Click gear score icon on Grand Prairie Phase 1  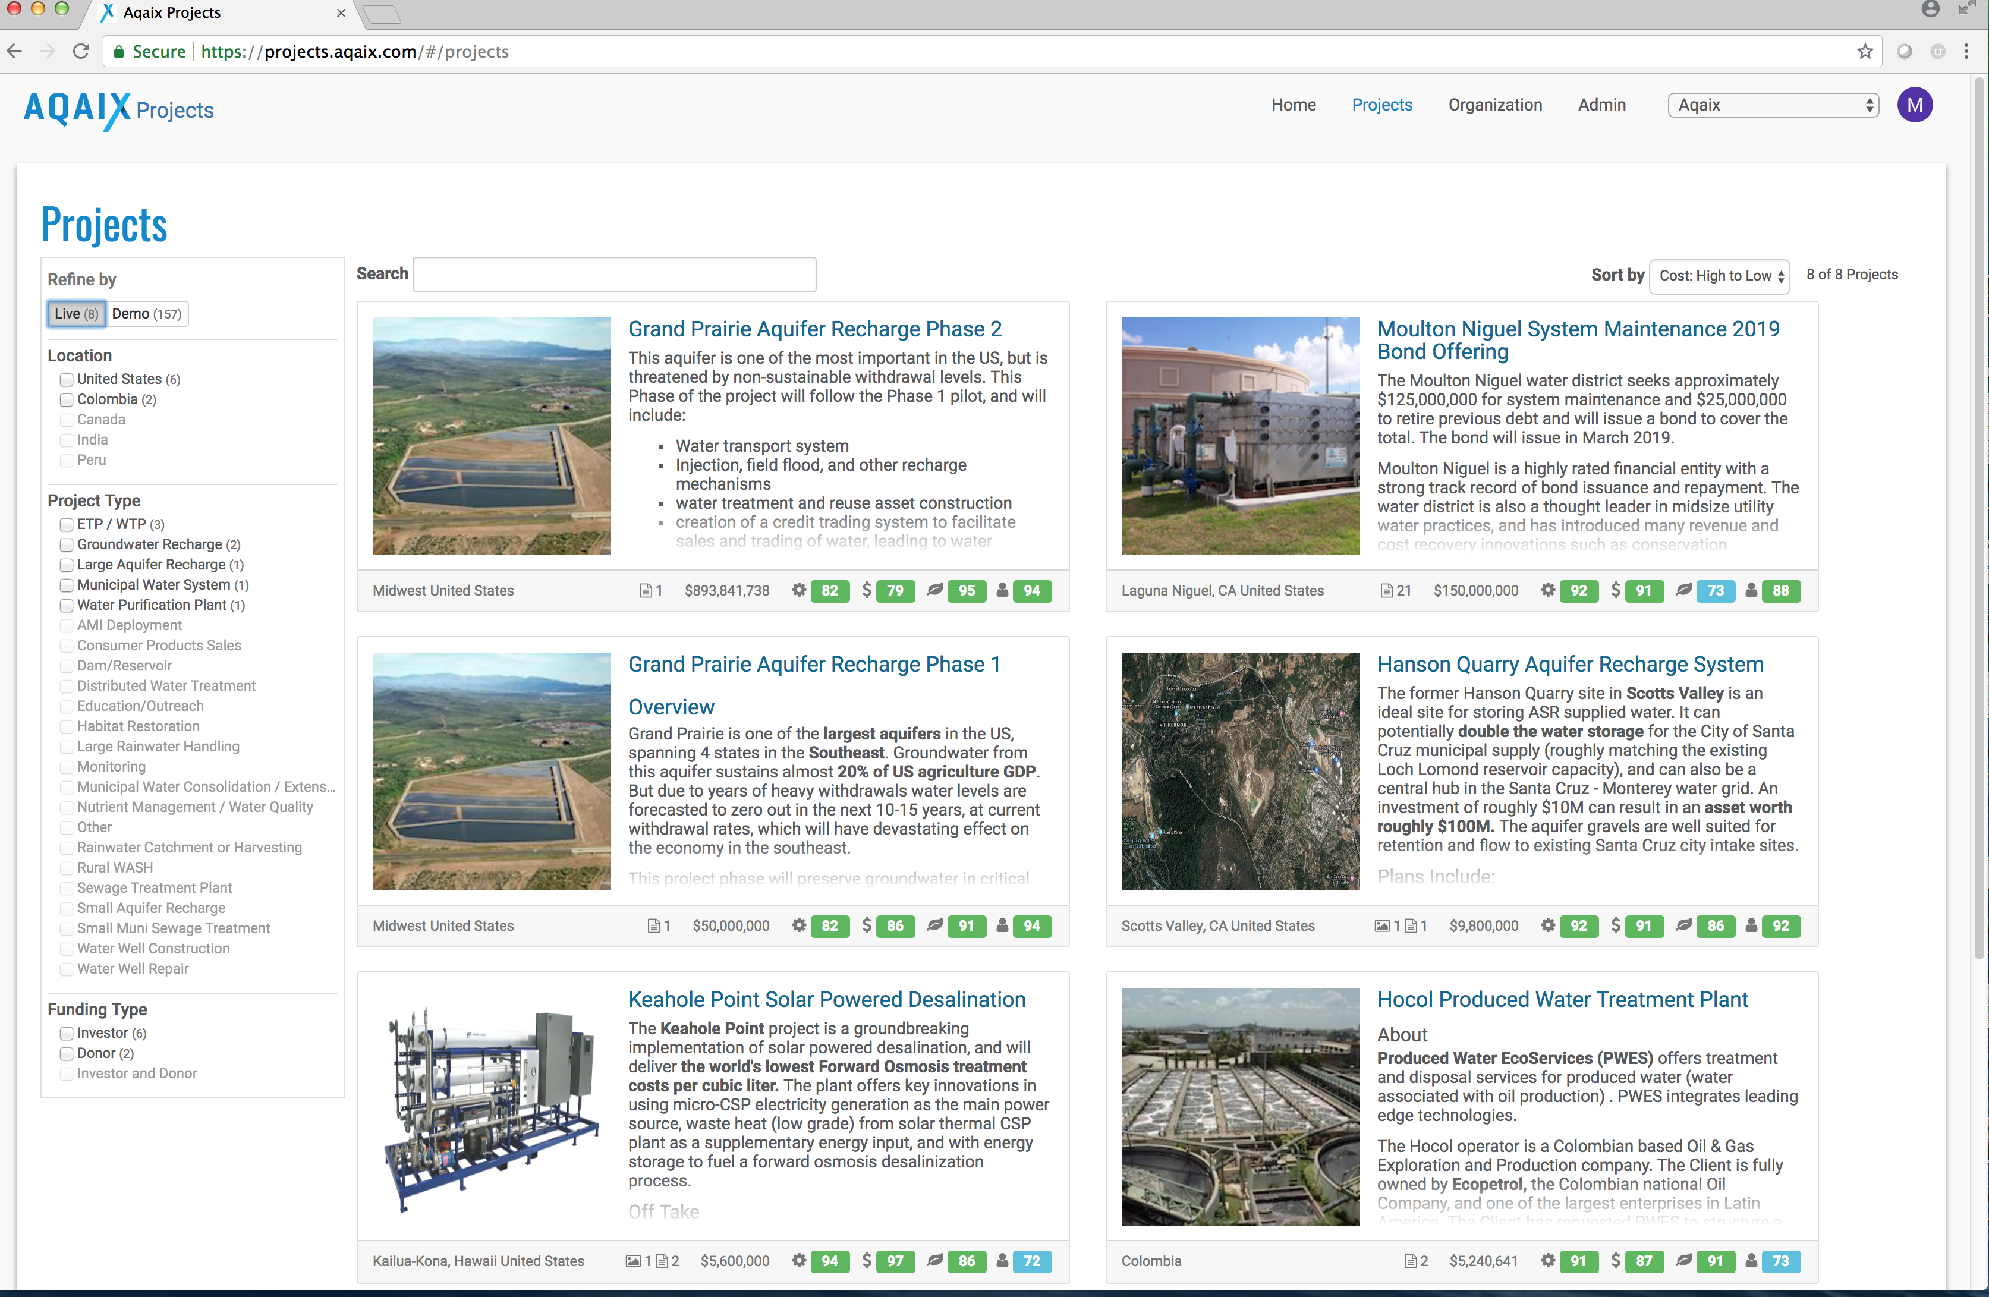pos(799,926)
